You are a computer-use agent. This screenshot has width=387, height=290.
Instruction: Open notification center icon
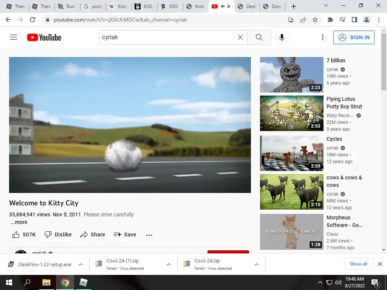coord(375,282)
